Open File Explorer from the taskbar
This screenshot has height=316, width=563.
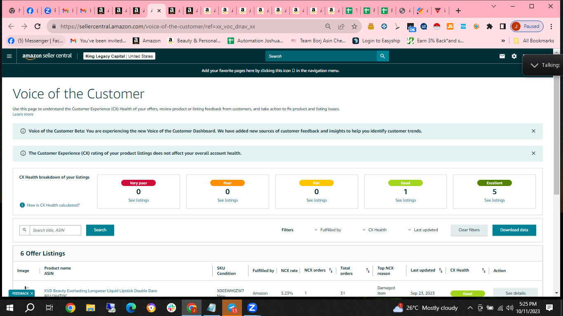pos(91,308)
